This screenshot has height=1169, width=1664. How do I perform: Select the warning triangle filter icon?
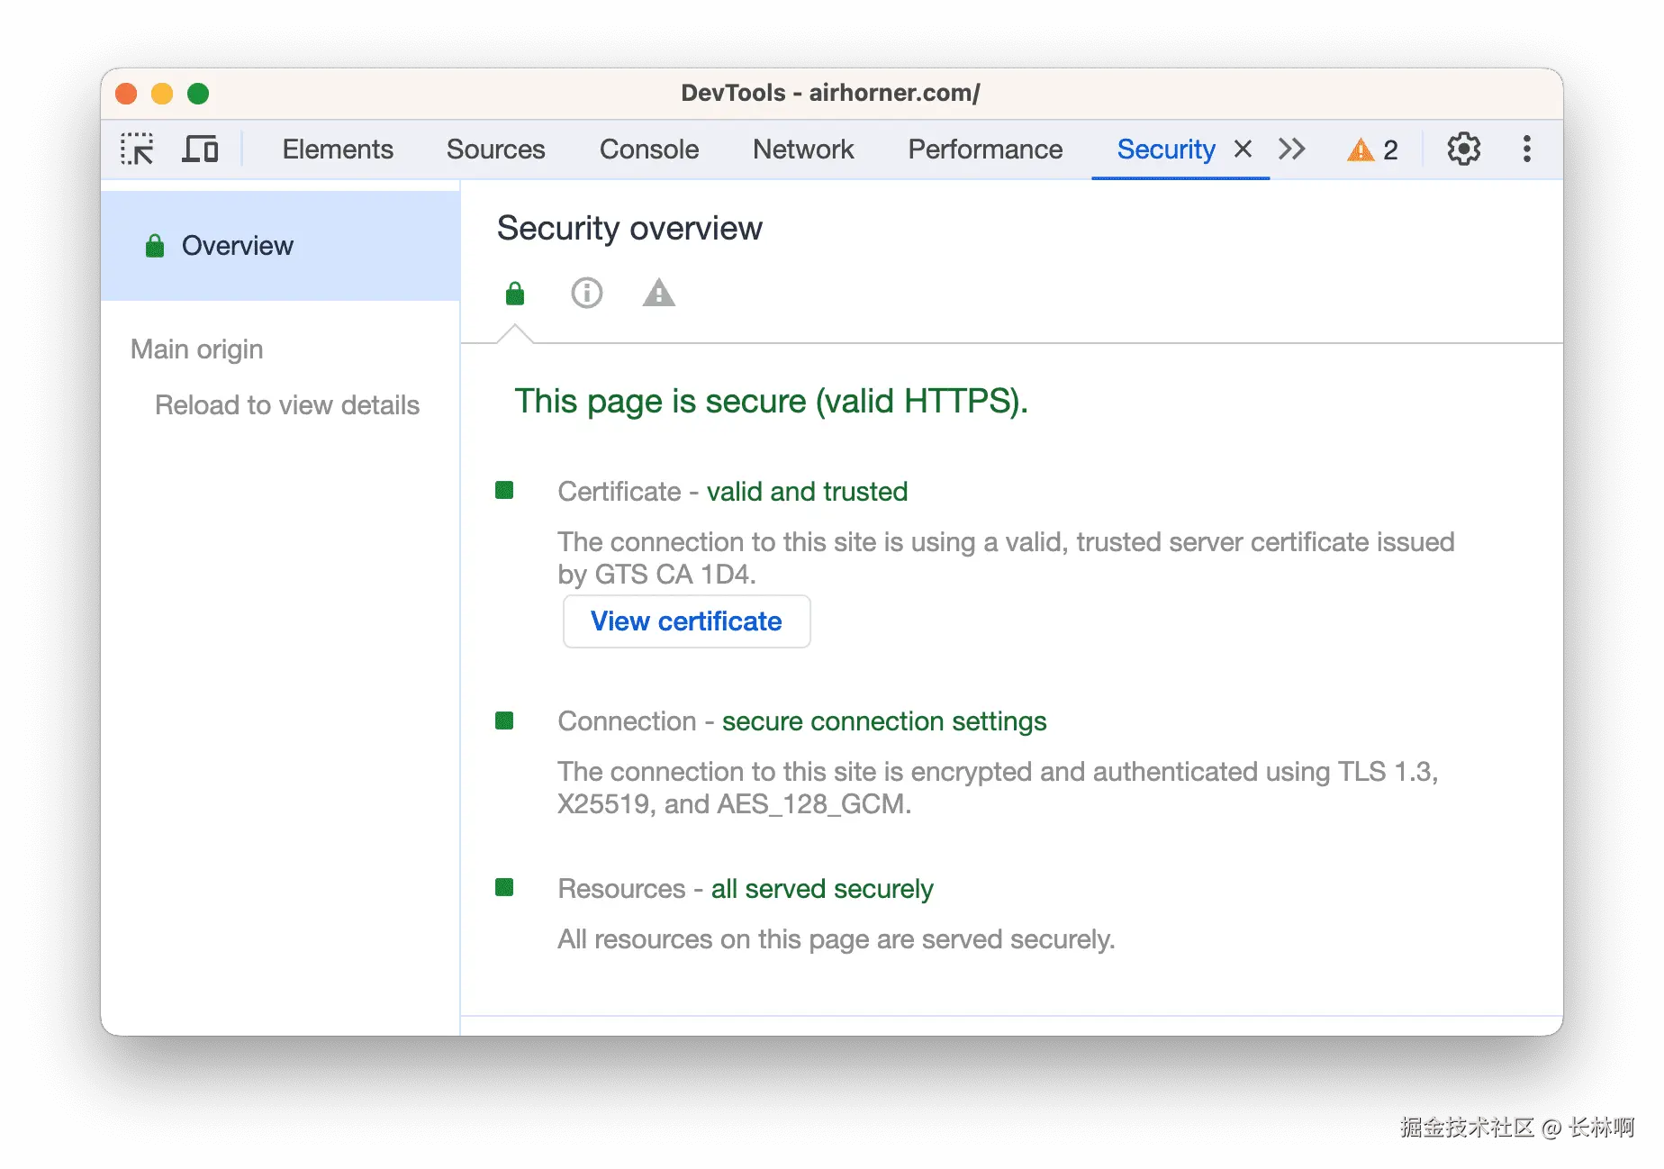(659, 294)
